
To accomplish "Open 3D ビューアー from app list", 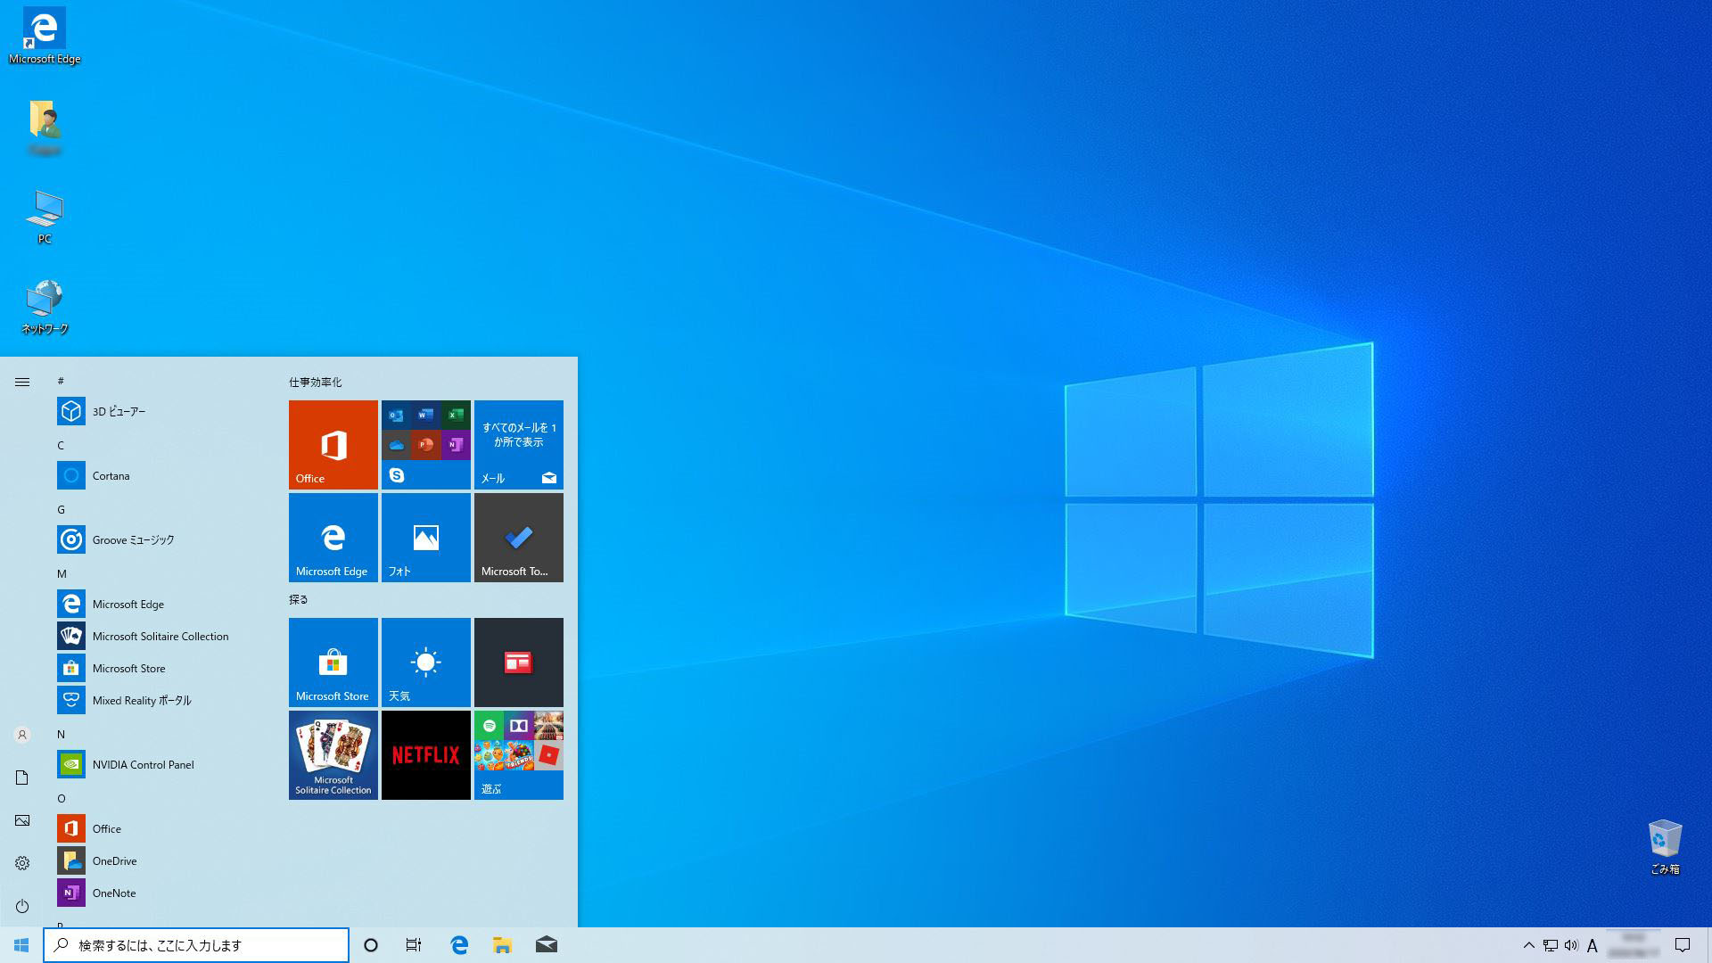I will (x=160, y=411).
